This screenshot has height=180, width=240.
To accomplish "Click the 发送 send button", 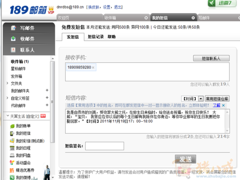I will pyautogui.click(x=185, y=159).
